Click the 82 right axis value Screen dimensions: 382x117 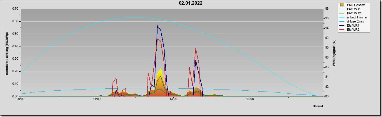point(327,87)
